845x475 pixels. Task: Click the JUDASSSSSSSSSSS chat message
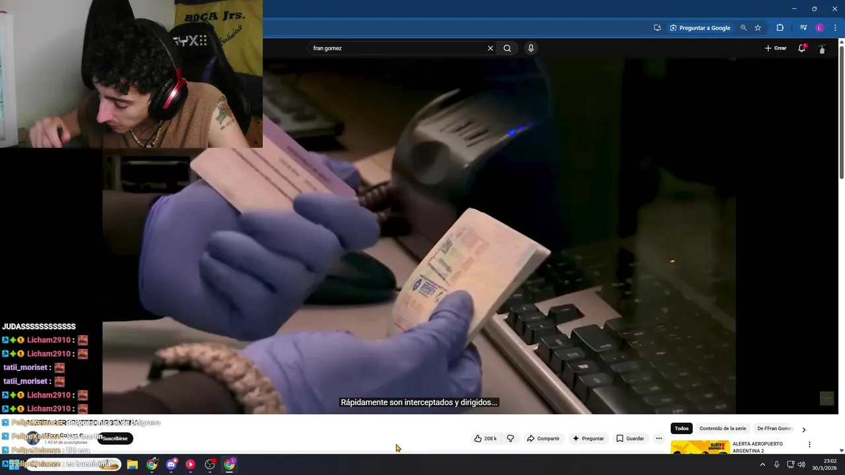coord(39,327)
